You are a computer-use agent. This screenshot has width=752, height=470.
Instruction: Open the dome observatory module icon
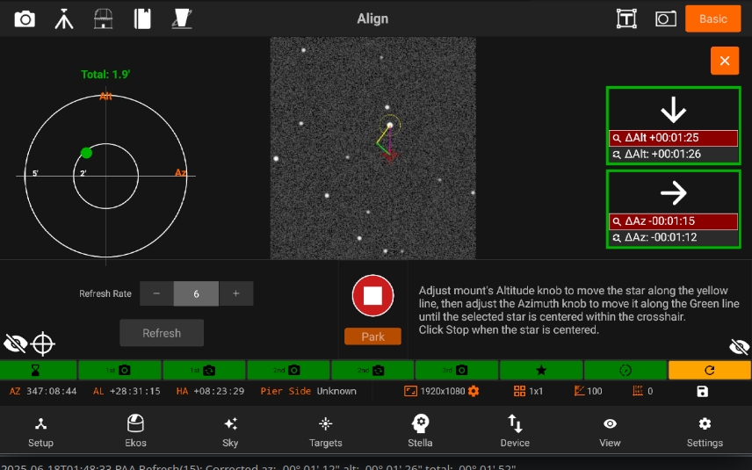point(103,19)
